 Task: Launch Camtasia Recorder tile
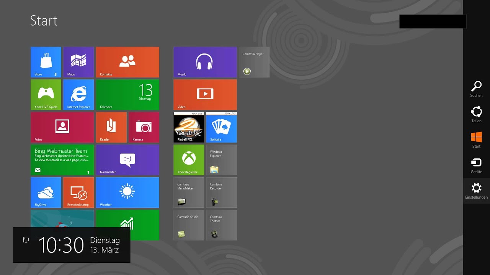click(x=222, y=192)
